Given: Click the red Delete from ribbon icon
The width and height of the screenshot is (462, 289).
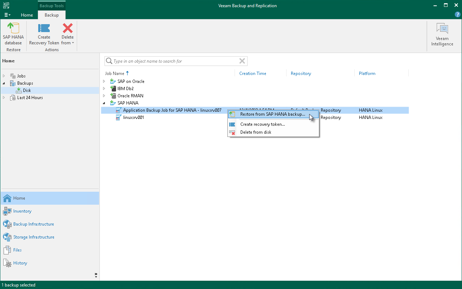Looking at the screenshot, I should (67, 28).
